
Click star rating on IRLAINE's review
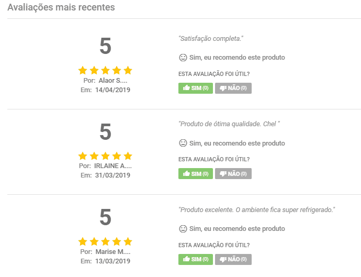point(105,156)
